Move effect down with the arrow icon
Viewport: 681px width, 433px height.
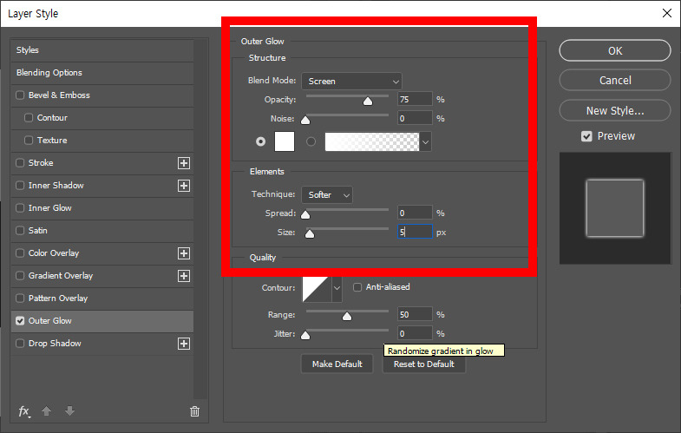70,410
